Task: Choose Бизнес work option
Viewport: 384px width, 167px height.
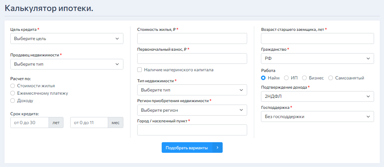Action: click(304, 78)
